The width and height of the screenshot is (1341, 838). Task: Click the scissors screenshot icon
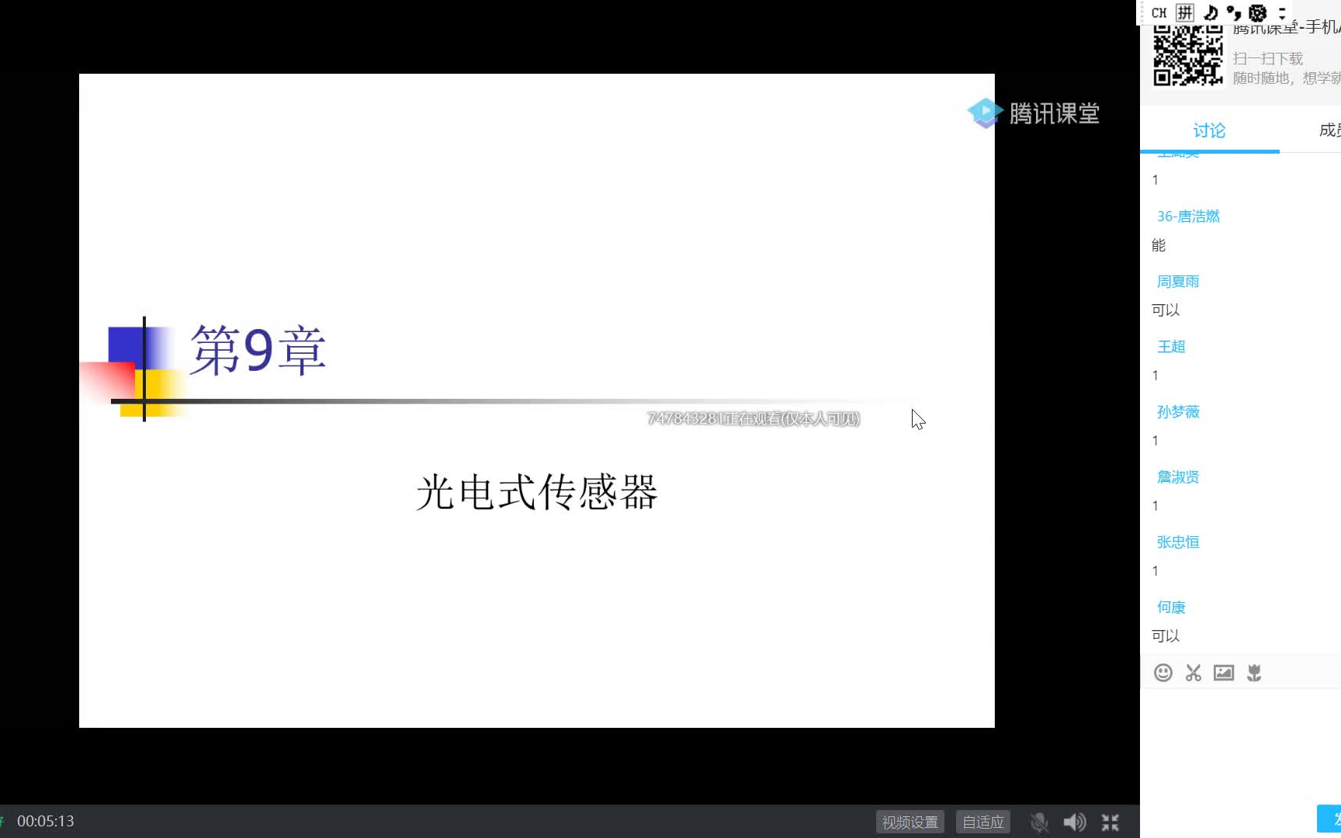[x=1193, y=673]
